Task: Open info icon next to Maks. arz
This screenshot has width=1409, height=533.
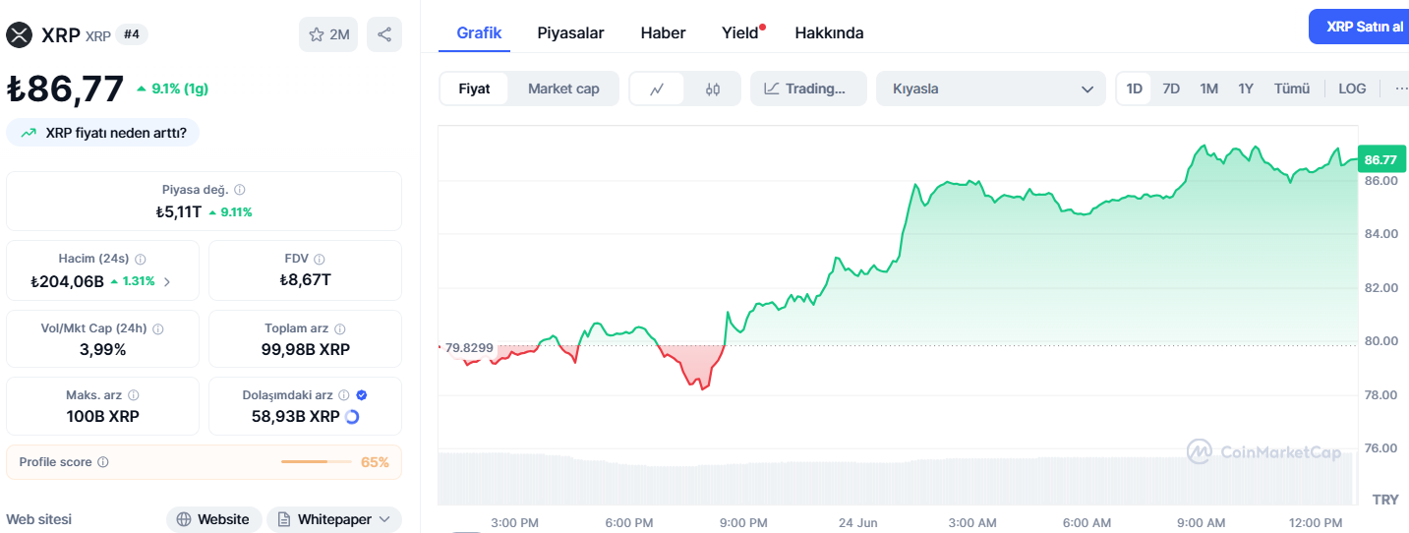Action: click(134, 395)
